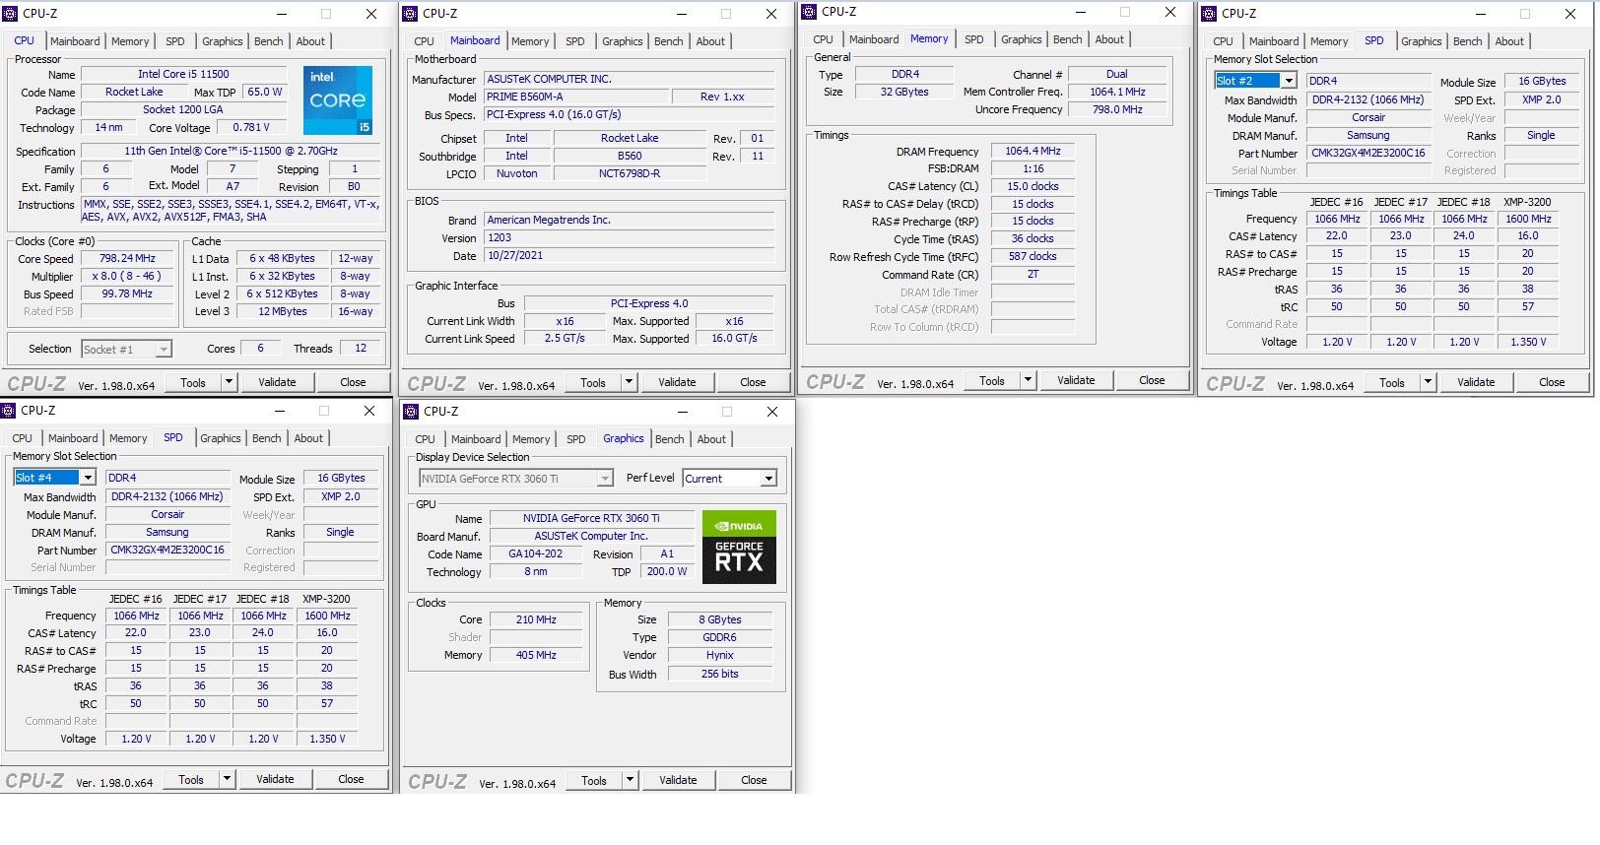The width and height of the screenshot is (1600, 845).
Task: Click the Core Speed value 798.24 MHz
Action: [x=127, y=259]
